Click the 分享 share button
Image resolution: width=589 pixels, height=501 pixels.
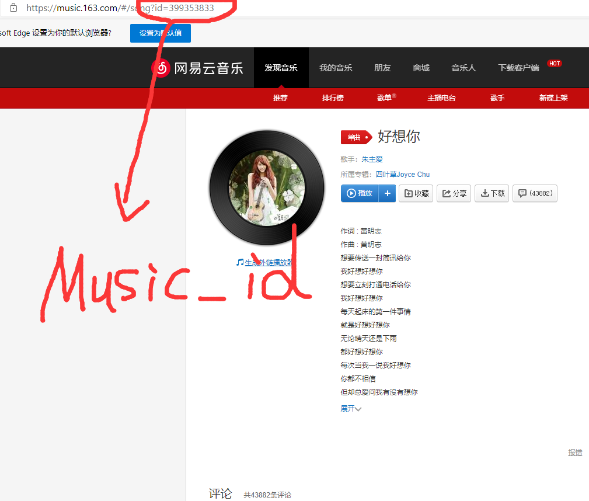454,193
